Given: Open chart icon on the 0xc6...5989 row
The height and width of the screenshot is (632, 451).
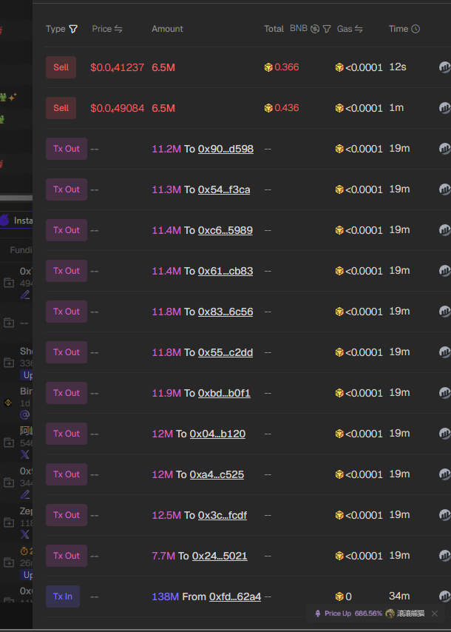Looking at the screenshot, I should pos(444,230).
